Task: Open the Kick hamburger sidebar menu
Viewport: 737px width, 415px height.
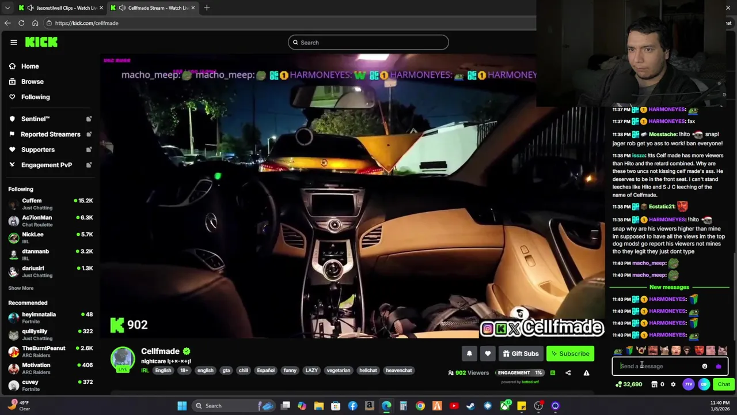Action: (x=14, y=42)
